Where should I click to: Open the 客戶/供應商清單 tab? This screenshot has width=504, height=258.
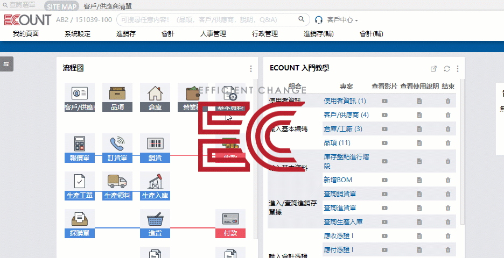pyautogui.click(x=108, y=6)
